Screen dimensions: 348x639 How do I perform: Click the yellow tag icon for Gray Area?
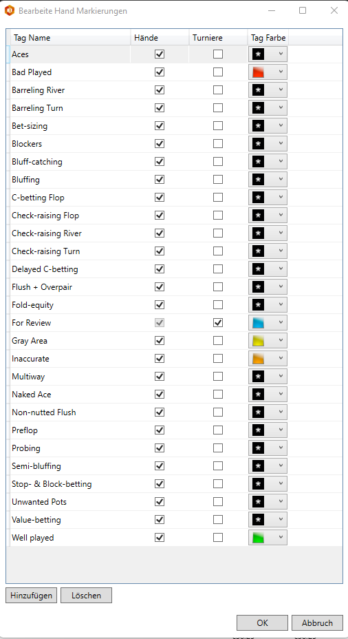258,341
